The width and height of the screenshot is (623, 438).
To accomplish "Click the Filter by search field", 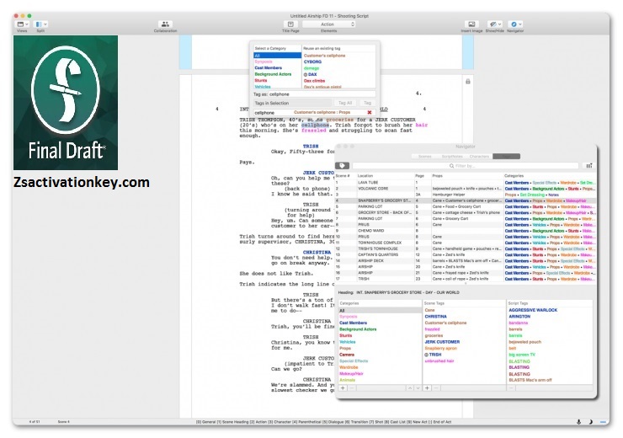I will pyautogui.click(x=465, y=165).
